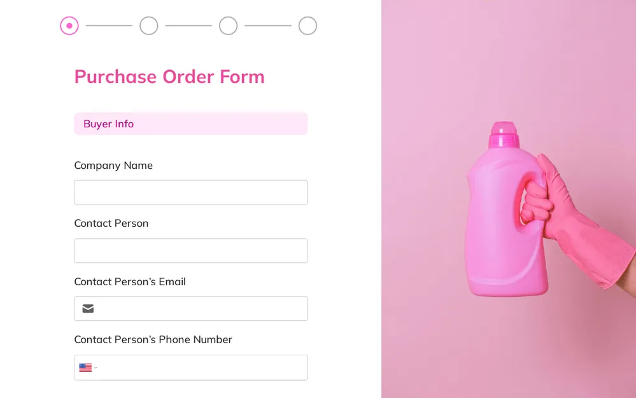Click into Contact Person's Email field
Viewport: 636px width, 398px height.
[x=190, y=309]
